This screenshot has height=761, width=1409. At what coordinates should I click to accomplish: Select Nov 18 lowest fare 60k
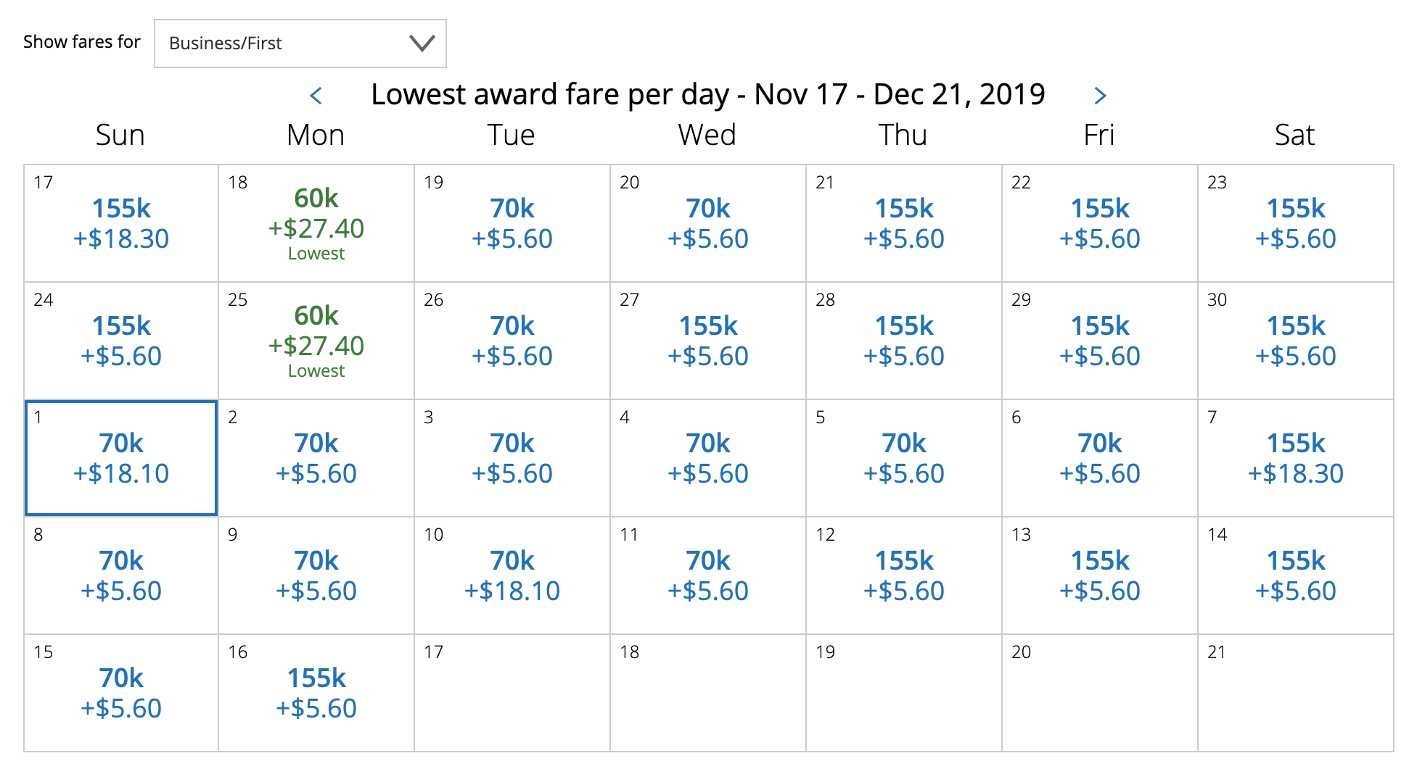click(316, 223)
